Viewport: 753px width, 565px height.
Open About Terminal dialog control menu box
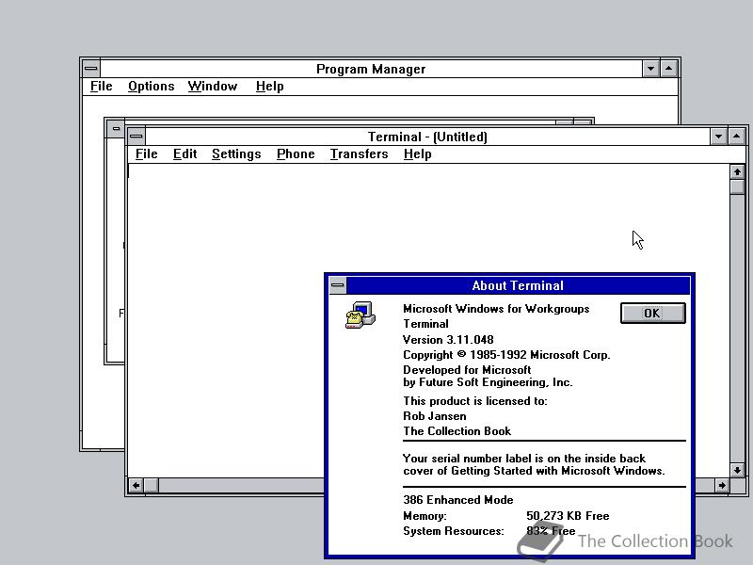pos(338,285)
